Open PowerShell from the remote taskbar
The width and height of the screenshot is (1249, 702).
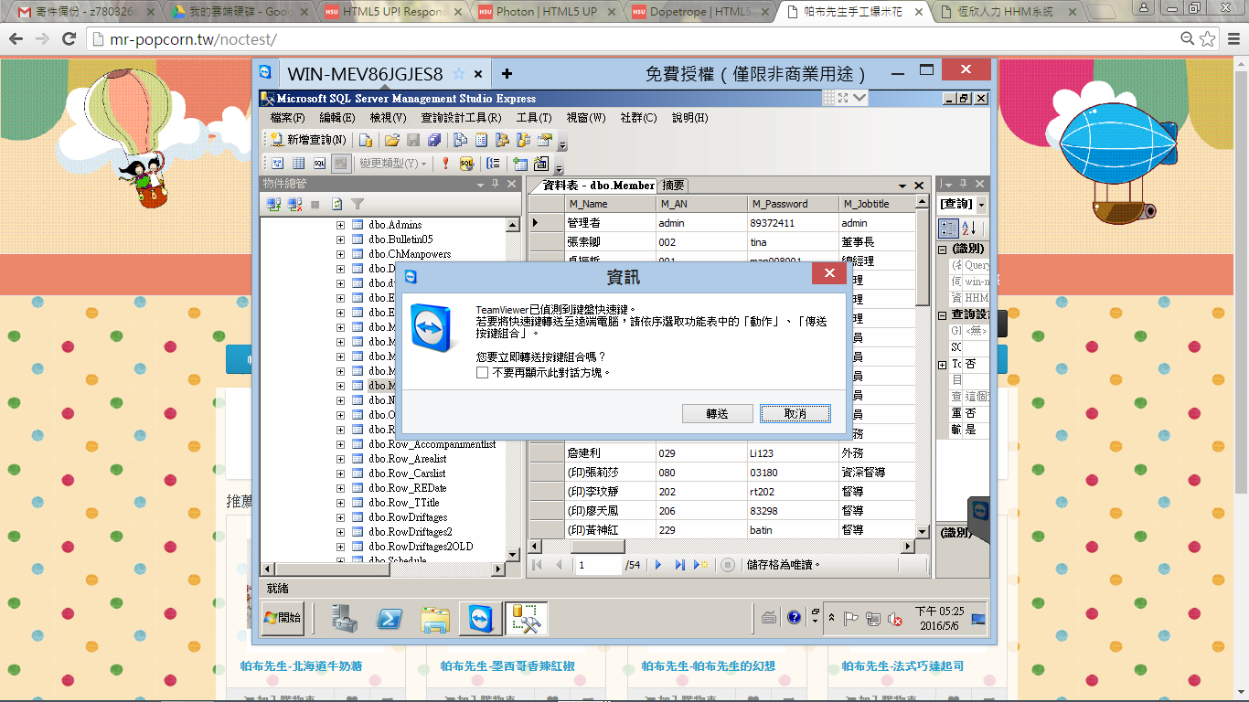coord(390,619)
